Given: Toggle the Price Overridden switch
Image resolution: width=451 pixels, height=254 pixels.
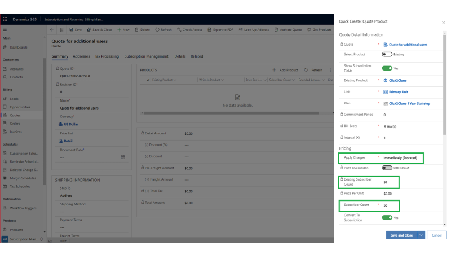Looking at the screenshot, I should tap(387, 168).
